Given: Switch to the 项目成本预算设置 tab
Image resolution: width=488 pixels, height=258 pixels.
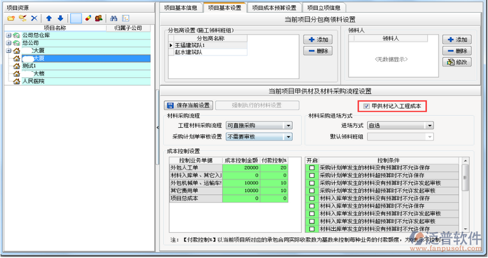Looking at the screenshot, I should coord(274,8).
